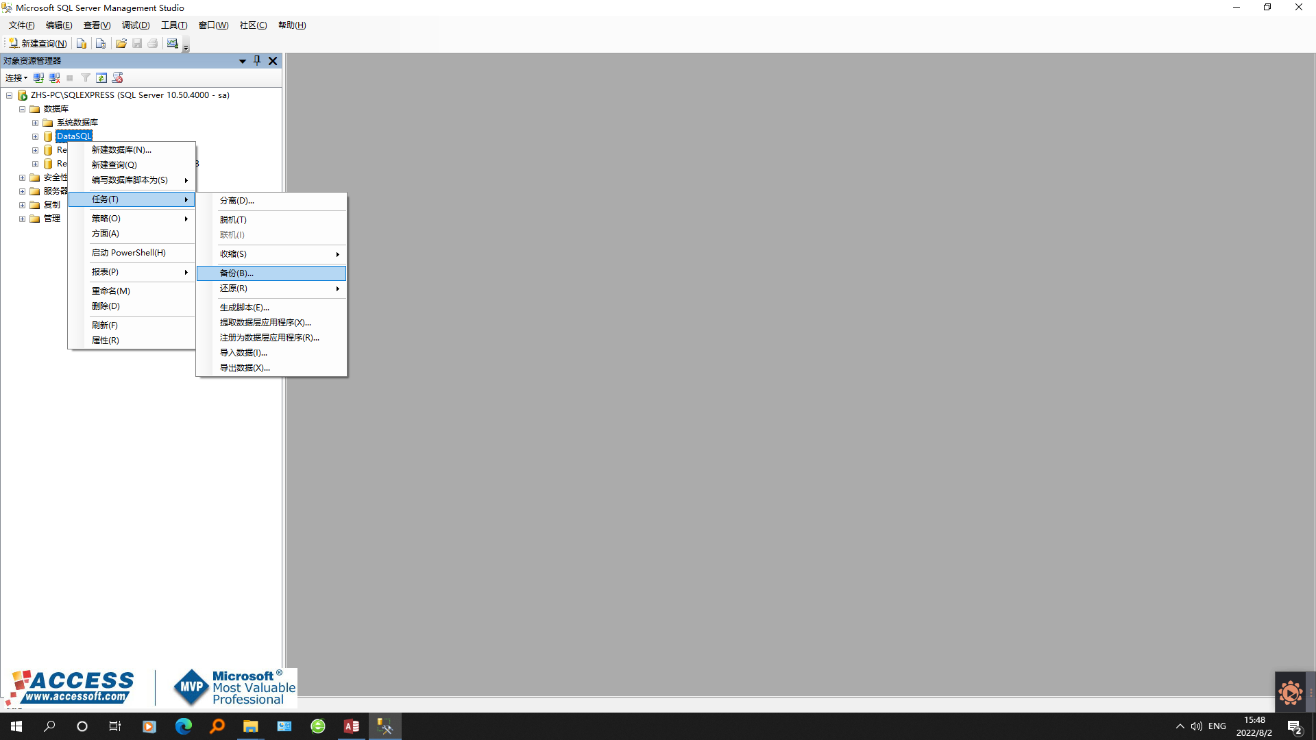Choose 删除(D) from context menu
The image size is (1316, 740).
pos(132,306)
